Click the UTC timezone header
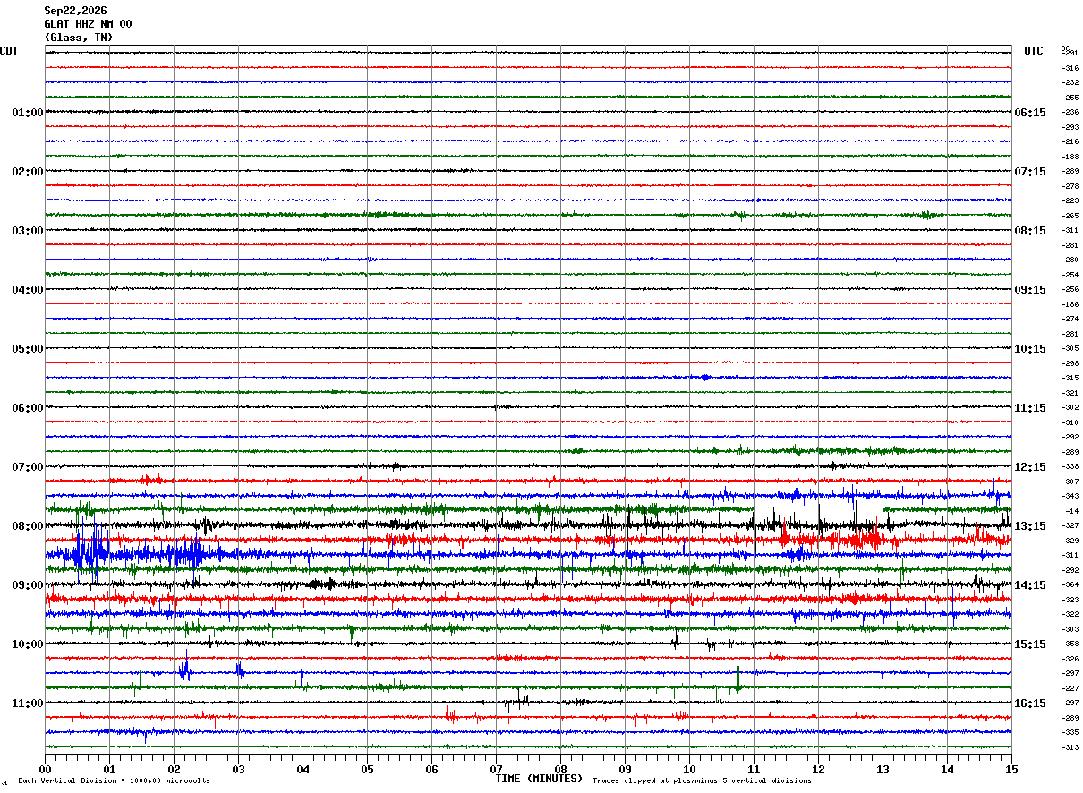The image size is (1083, 793). point(1034,51)
